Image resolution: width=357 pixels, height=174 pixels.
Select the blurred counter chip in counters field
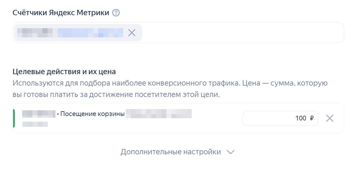point(36,33)
